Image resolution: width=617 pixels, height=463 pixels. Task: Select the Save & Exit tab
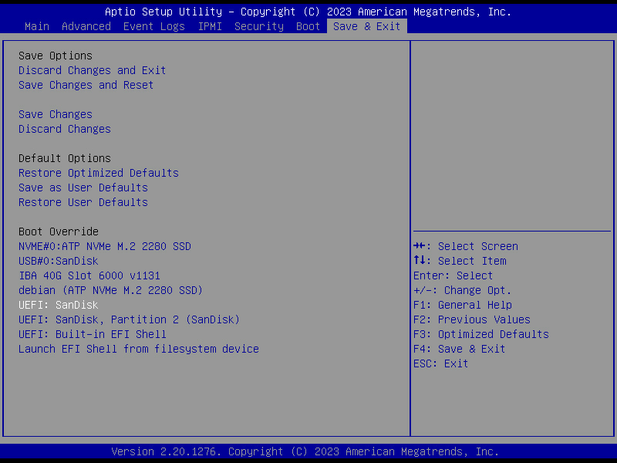click(x=367, y=26)
